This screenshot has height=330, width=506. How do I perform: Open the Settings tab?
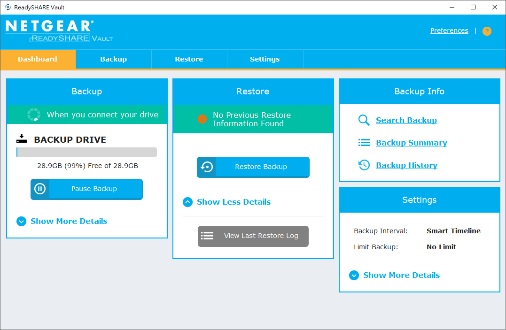[x=265, y=59]
